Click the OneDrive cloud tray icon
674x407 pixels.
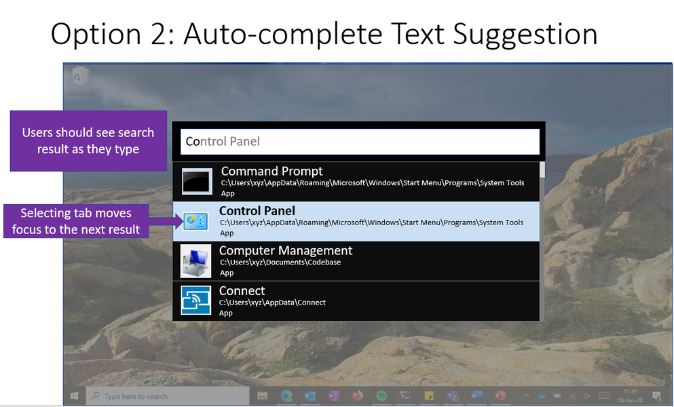542,396
